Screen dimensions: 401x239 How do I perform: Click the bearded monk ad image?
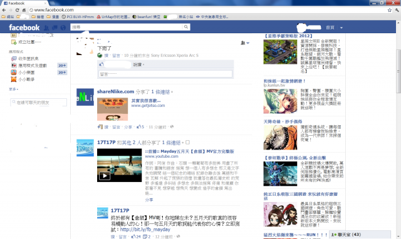(280, 138)
